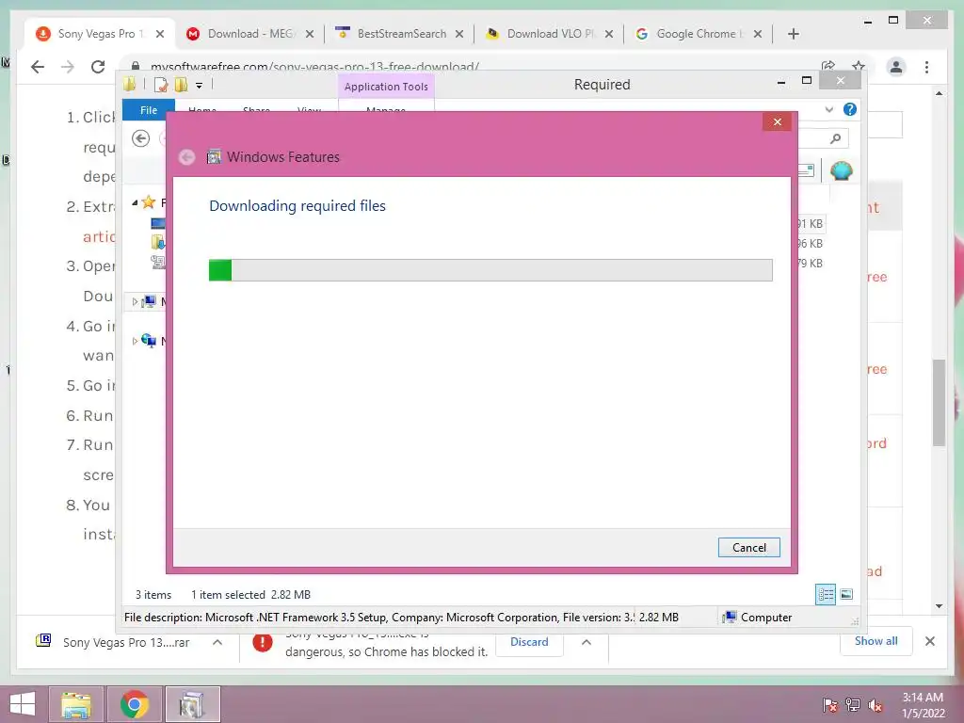Open Chrome profile icon
This screenshot has width=964, height=723.
(x=896, y=67)
